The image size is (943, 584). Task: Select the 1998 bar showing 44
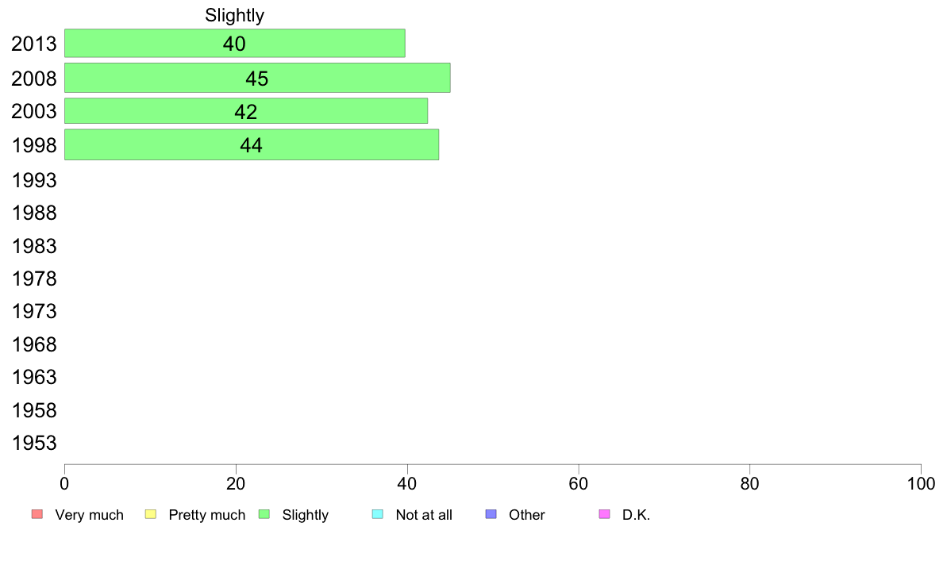(252, 144)
